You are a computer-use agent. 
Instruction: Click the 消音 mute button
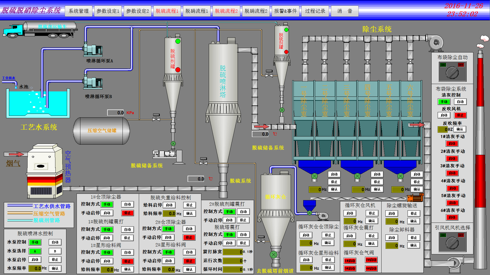345,11
